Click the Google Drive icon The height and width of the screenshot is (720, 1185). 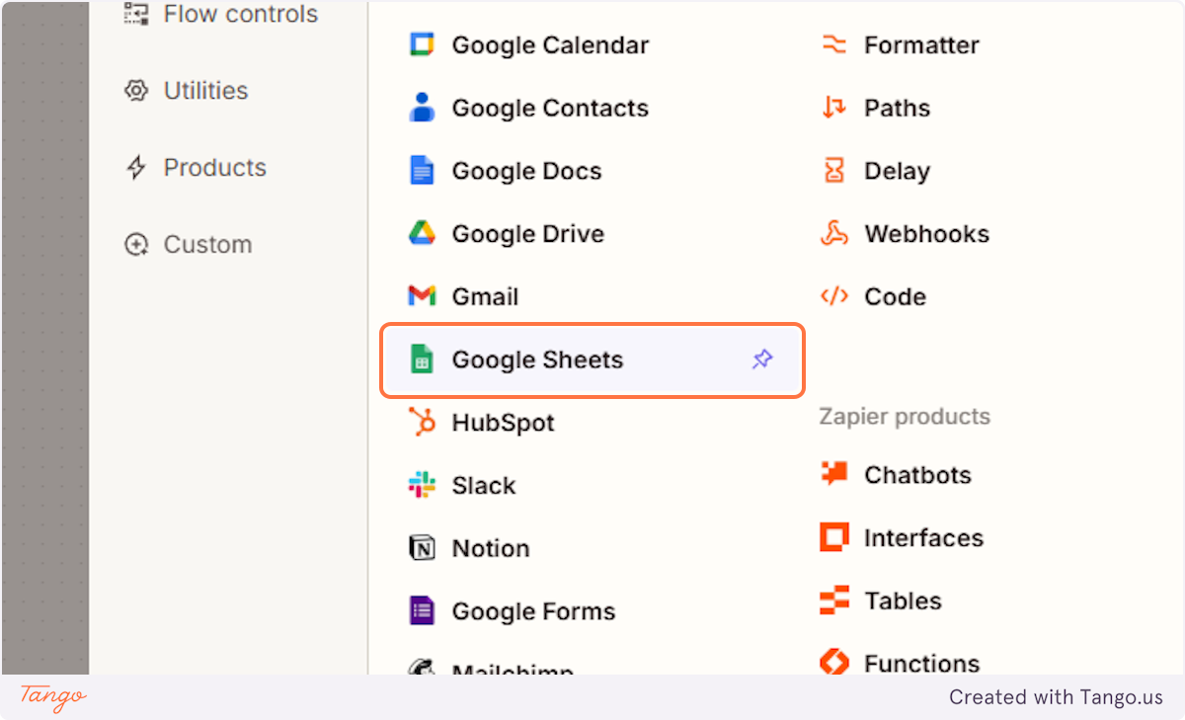pos(422,233)
